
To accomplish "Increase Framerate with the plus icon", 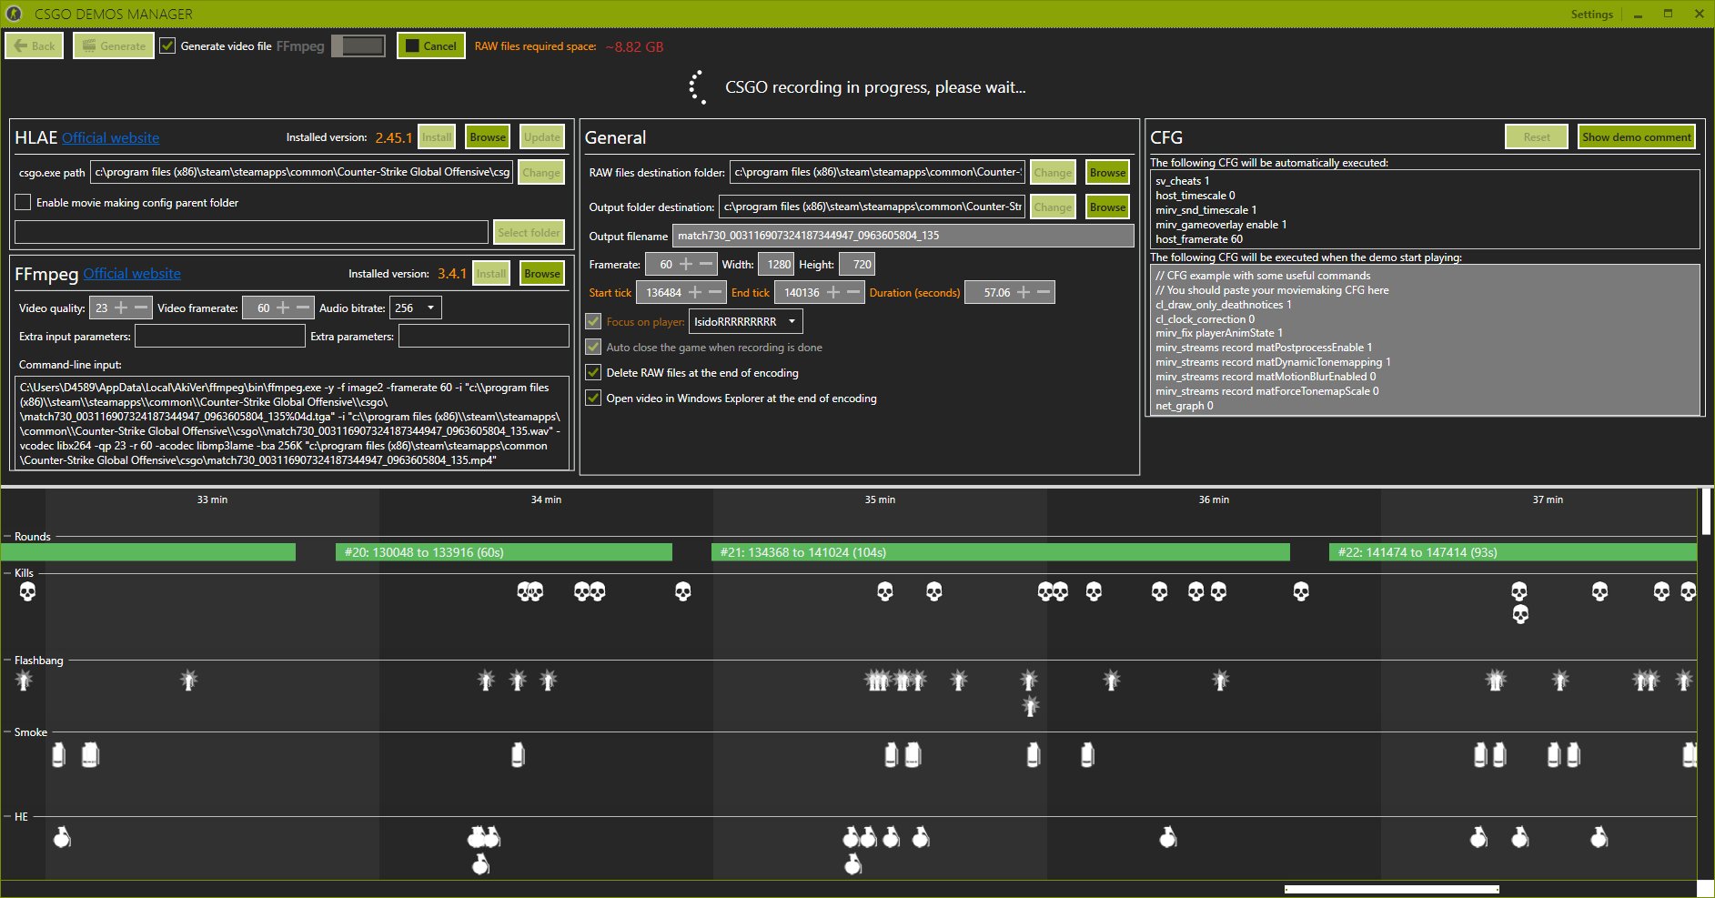I will click(686, 264).
